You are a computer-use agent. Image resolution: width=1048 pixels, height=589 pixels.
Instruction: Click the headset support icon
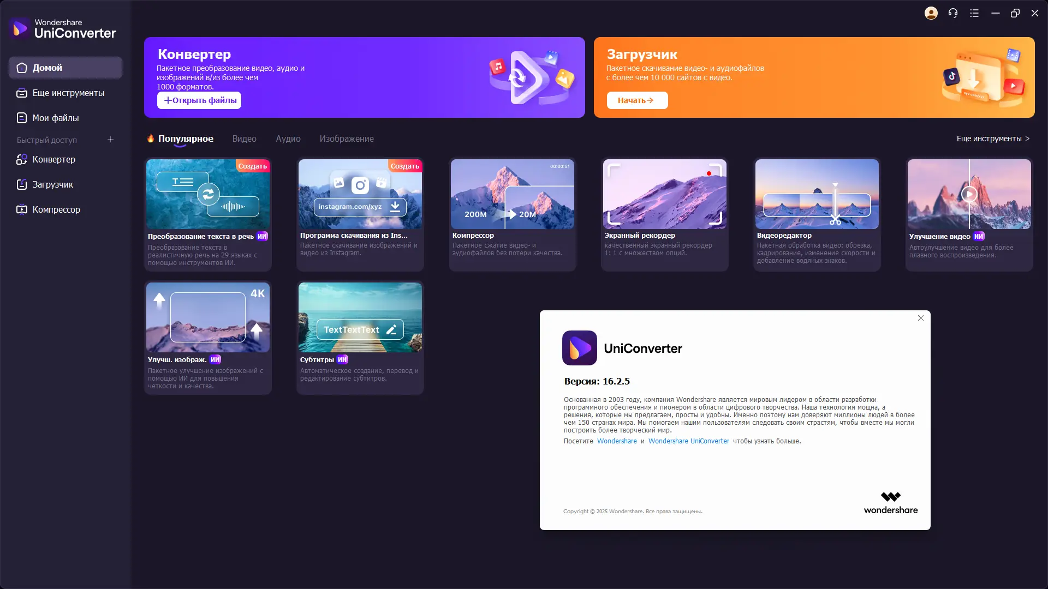pyautogui.click(x=952, y=13)
